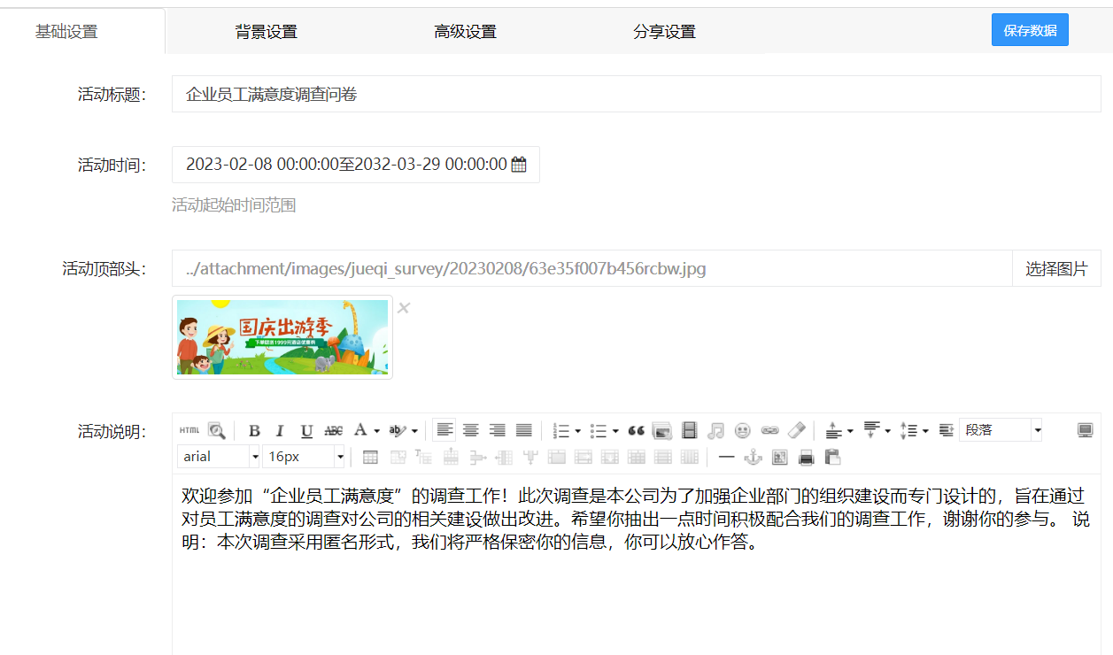The image size is (1113, 655).
Task: Insert anchor using the anchor icon
Action: [753, 458]
